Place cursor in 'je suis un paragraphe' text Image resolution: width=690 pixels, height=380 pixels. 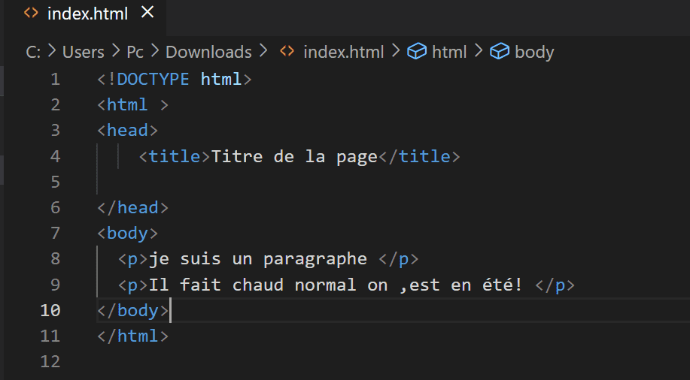pos(258,259)
